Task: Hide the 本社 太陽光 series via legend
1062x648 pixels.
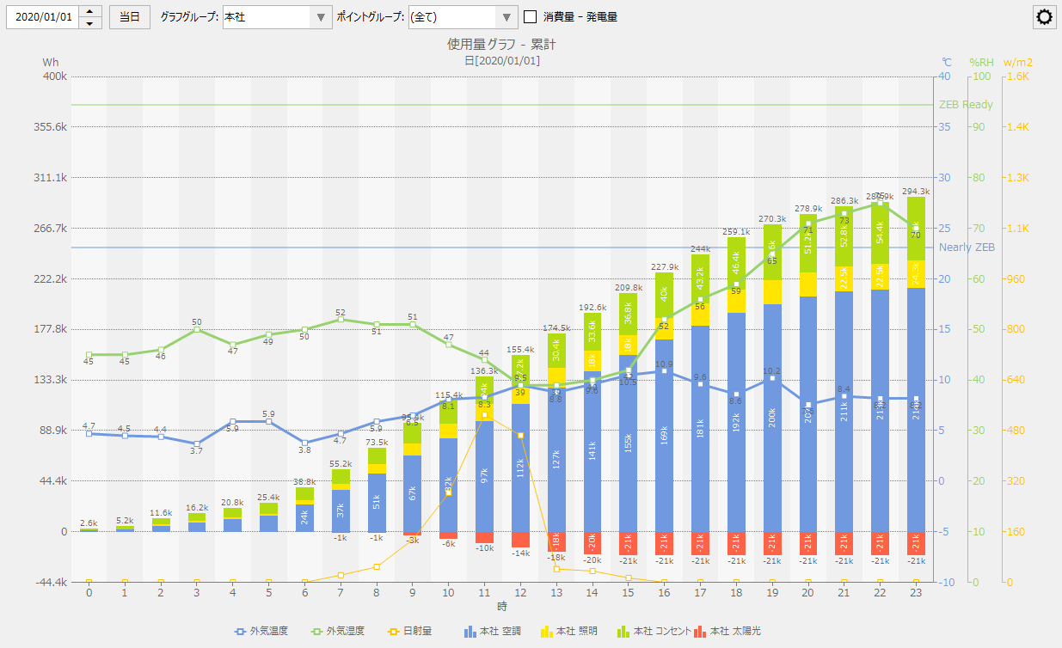Action: click(x=700, y=632)
